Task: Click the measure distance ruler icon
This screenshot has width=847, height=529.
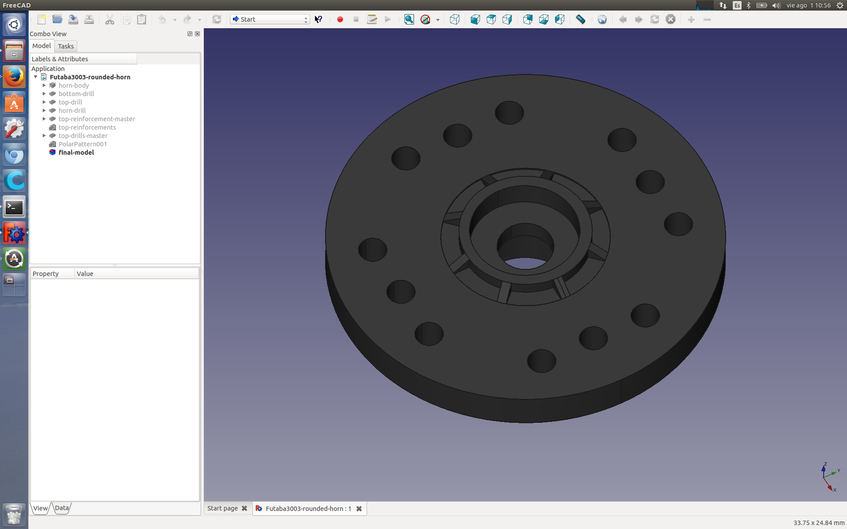Action: pos(581,19)
